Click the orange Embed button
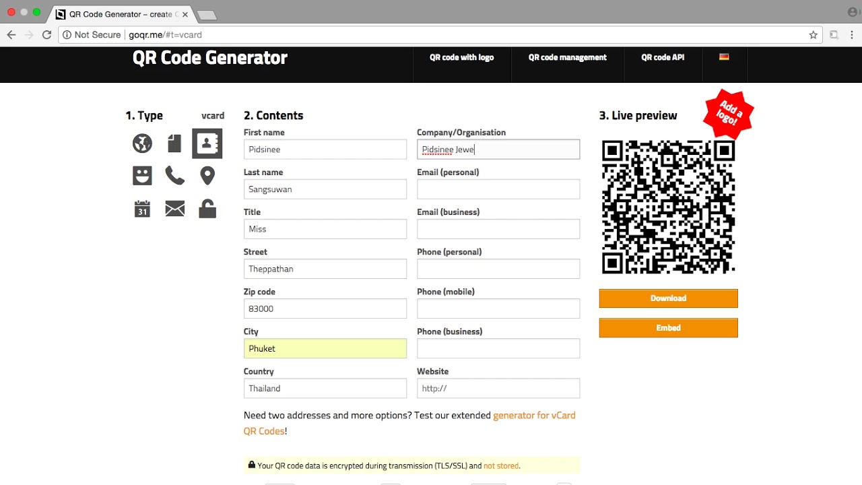Viewport: 862px width, 485px height. (x=669, y=328)
